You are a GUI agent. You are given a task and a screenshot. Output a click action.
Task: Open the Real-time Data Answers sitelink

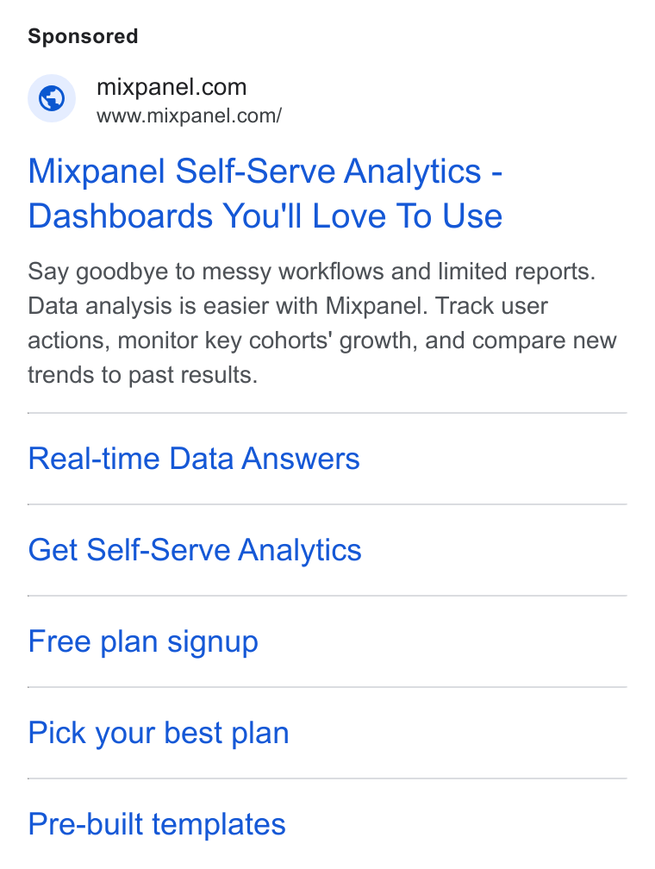click(194, 459)
